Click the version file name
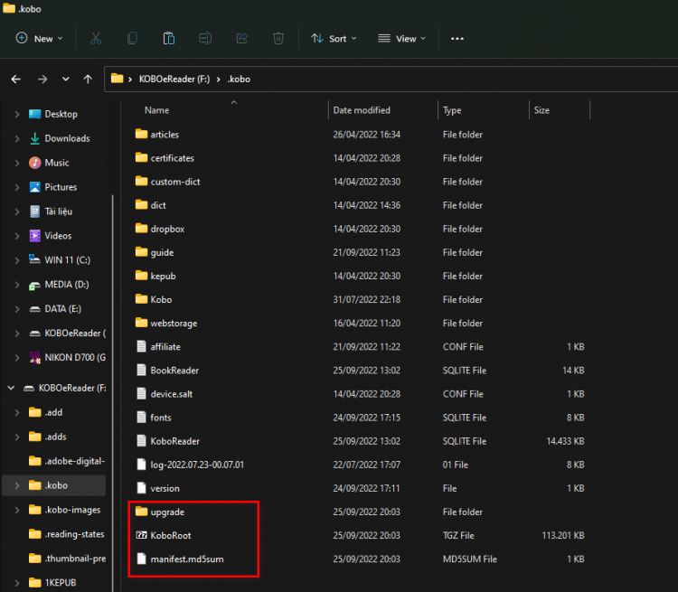Viewport: 678px width, 592px height. (x=165, y=488)
